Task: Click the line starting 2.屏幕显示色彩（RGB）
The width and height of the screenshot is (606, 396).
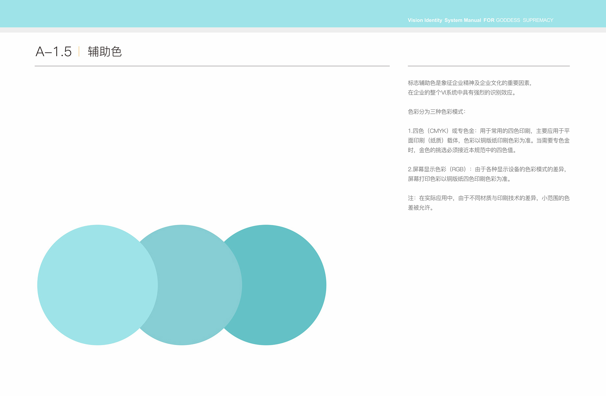Action: pyautogui.click(x=487, y=169)
